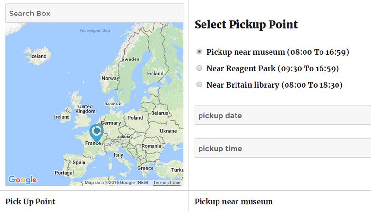Screen dimensions: 371x211
Task: Click the Poland label on the map
Action: tap(135, 118)
